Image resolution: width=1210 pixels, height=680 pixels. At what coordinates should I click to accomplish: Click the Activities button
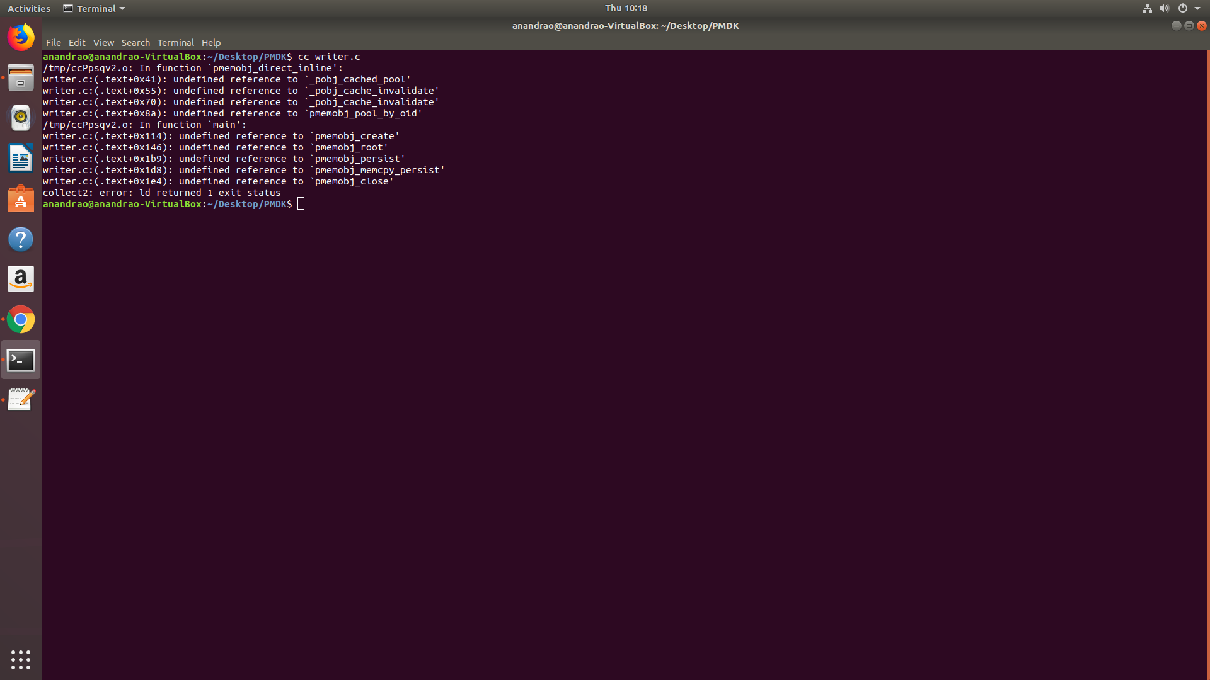tap(28, 8)
